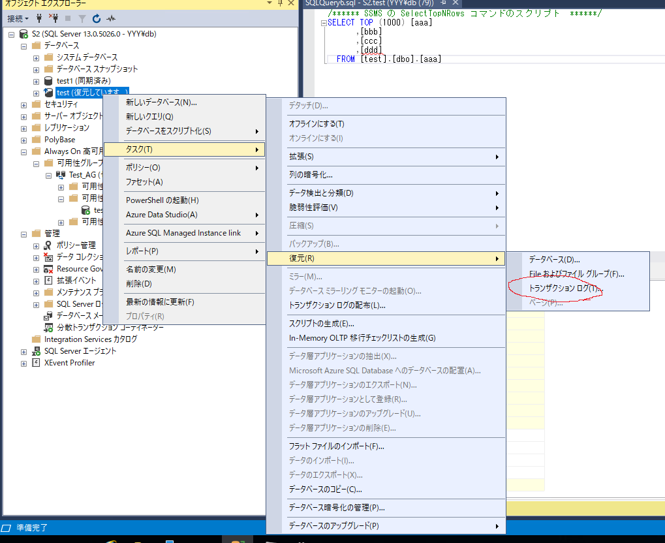Select オフラインにする(T) in Tasks submenu
The width and height of the screenshot is (665, 543).
(386, 124)
